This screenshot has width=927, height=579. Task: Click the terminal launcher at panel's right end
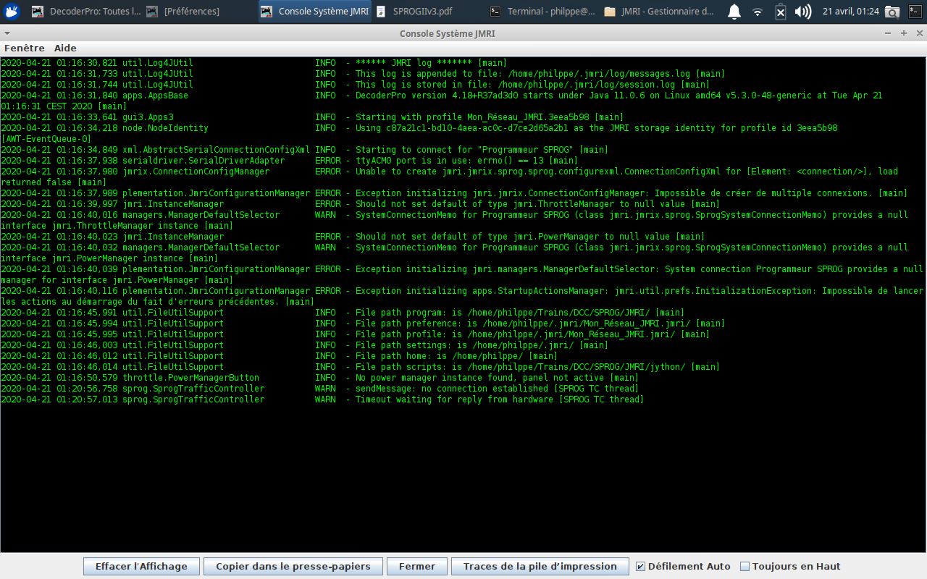pos(915,11)
